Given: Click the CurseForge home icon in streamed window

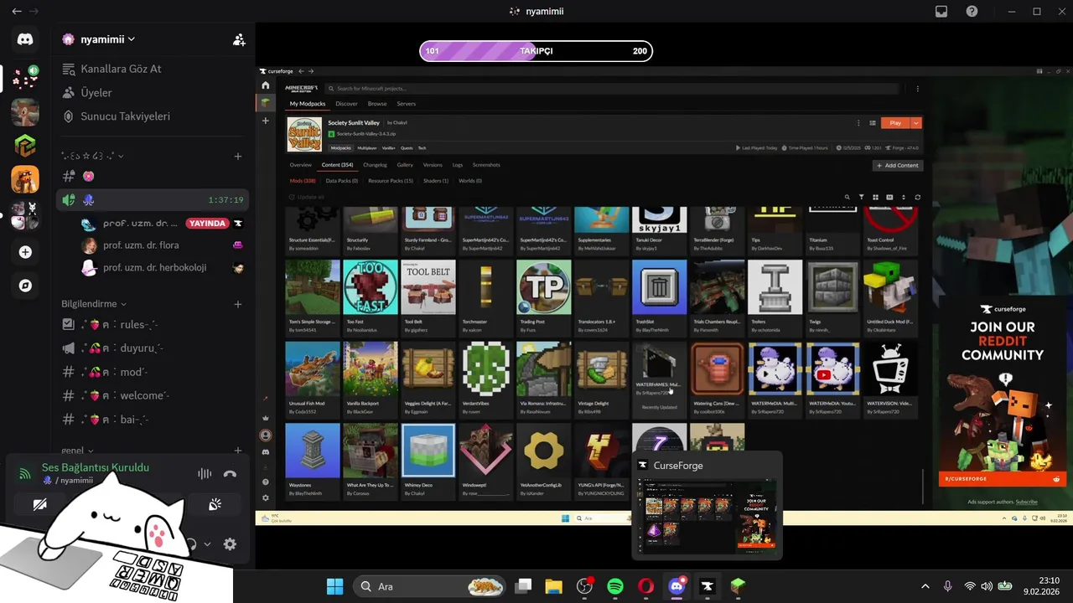Looking at the screenshot, I should tap(266, 85).
